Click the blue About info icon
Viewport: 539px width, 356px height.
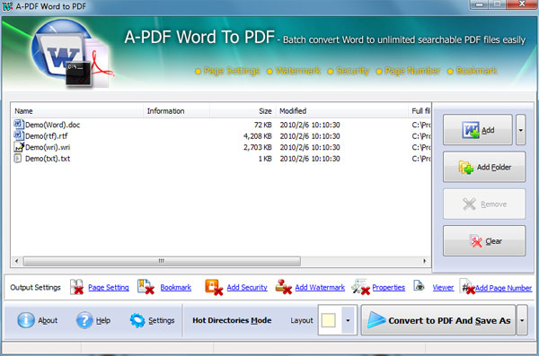tap(26, 320)
